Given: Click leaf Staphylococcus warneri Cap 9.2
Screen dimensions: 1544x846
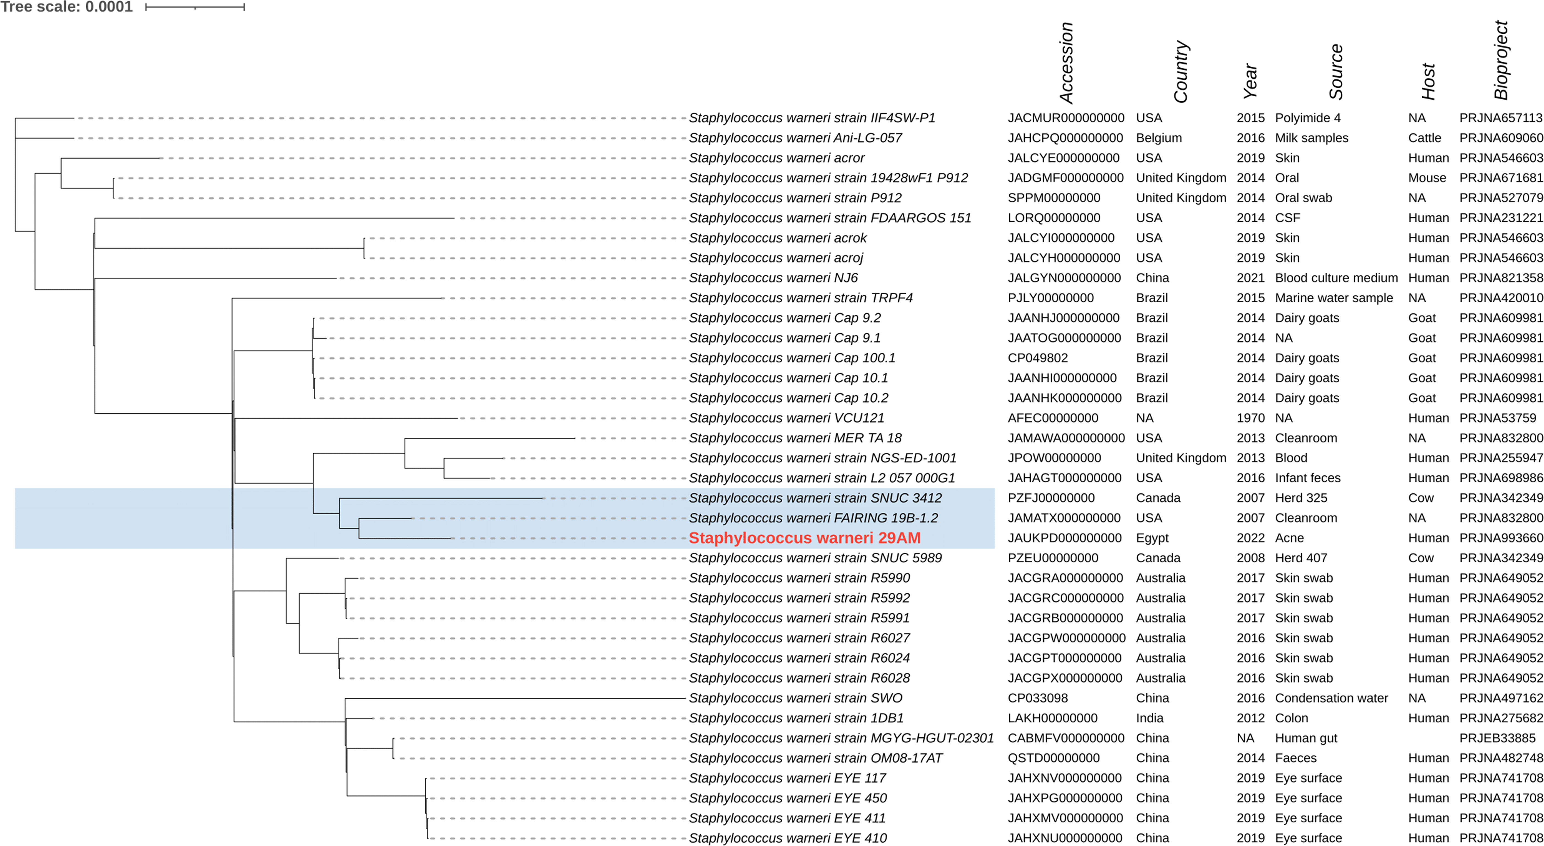Looking at the screenshot, I should tap(785, 318).
